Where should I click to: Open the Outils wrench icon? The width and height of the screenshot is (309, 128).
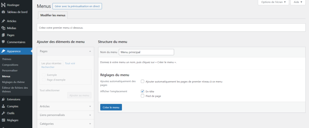(3, 113)
